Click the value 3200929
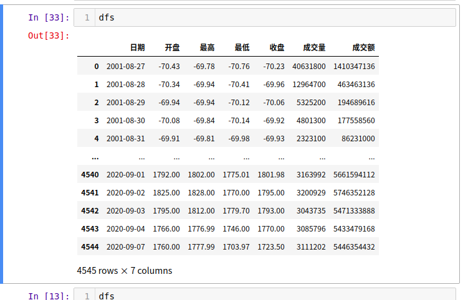 point(311,192)
